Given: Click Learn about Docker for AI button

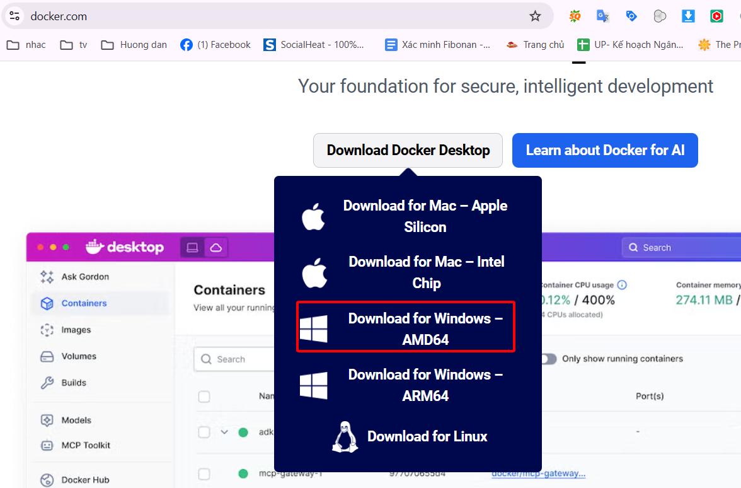Looking at the screenshot, I should 605,150.
